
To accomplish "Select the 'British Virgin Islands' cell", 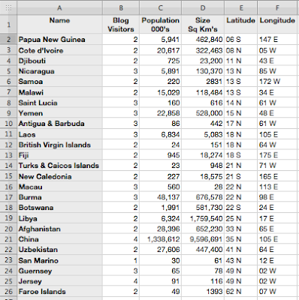I will point(59,145).
